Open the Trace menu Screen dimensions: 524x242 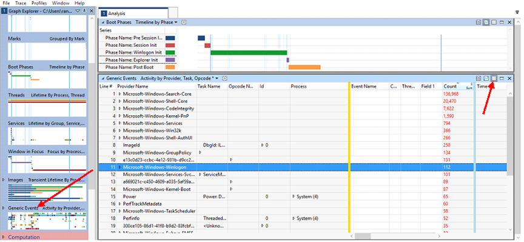21,3
